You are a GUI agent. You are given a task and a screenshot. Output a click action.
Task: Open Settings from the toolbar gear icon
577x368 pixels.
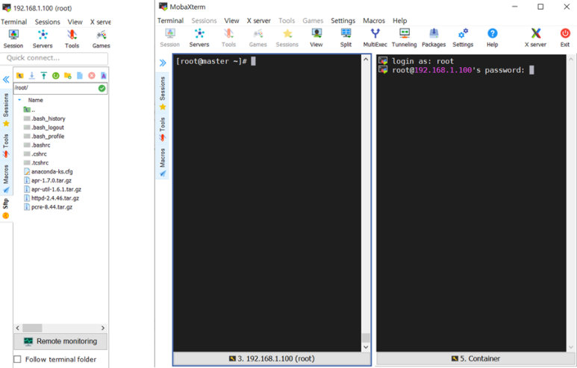click(x=463, y=38)
